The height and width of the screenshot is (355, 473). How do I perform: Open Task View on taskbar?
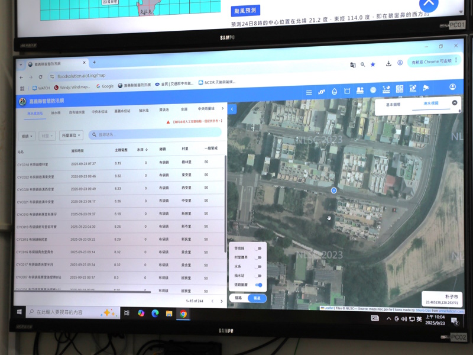(x=127, y=313)
